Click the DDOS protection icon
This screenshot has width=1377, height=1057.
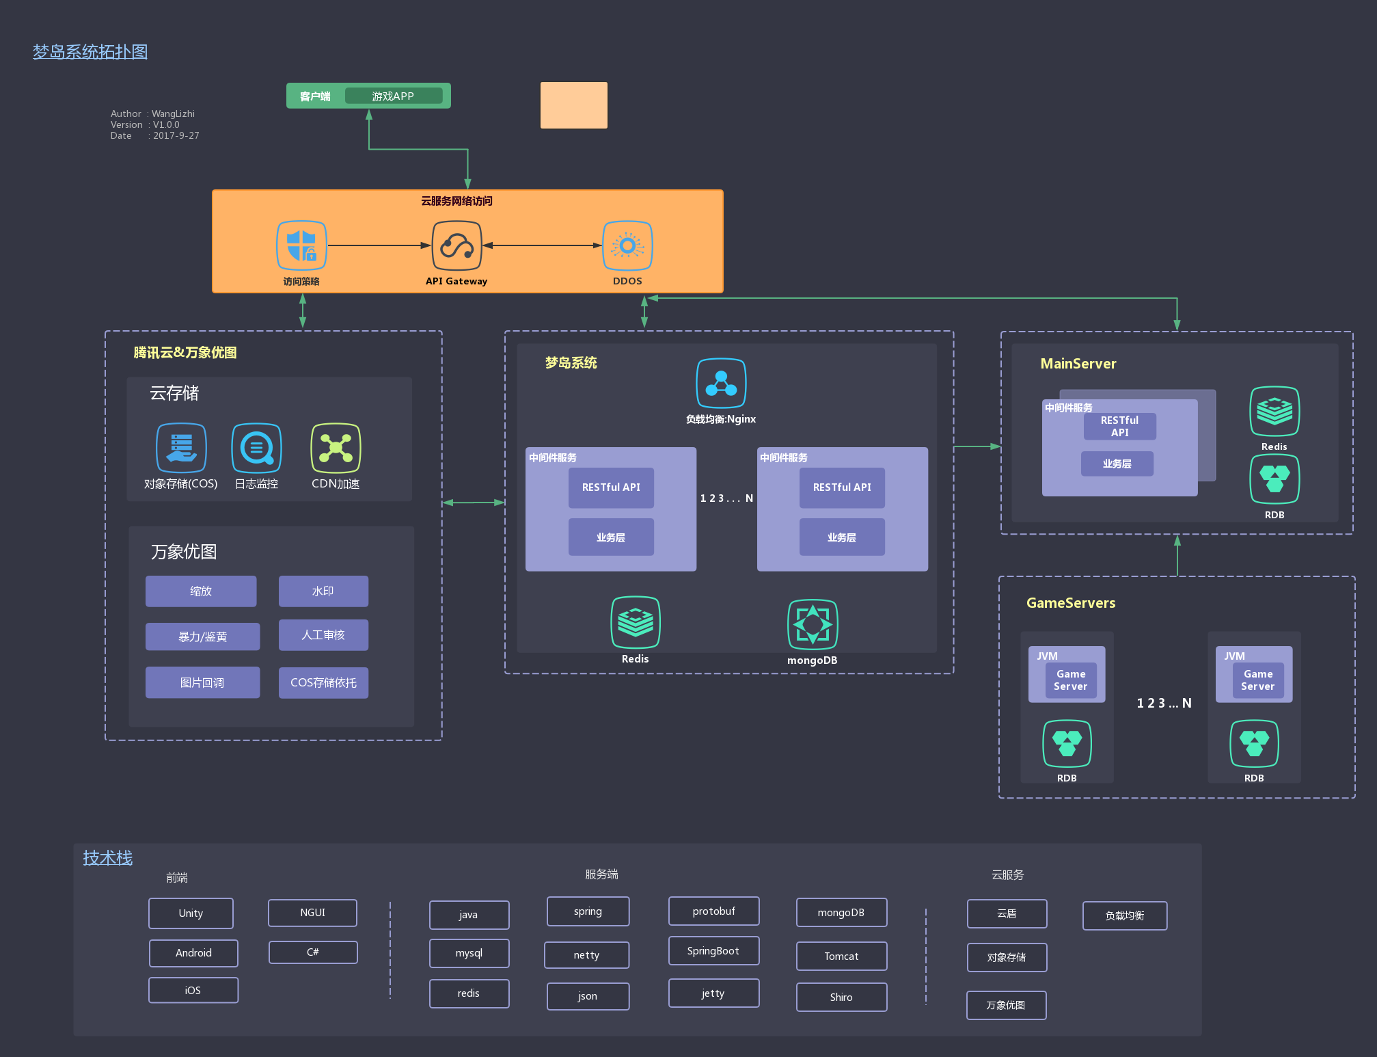click(627, 246)
